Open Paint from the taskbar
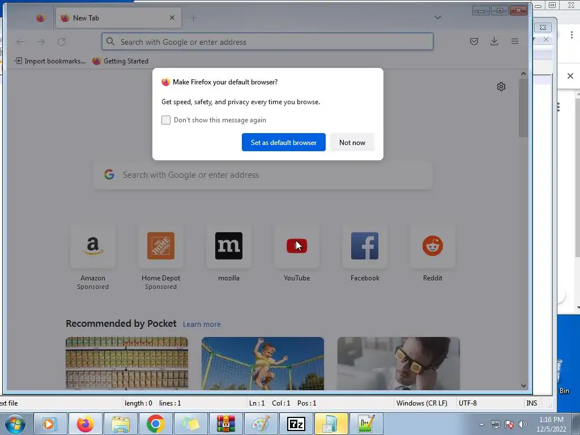 click(x=261, y=424)
